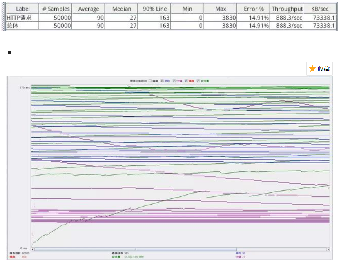Sort by the # Samples column header
Image resolution: width=341 pixels, height=265 pixels.
coord(56,9)
